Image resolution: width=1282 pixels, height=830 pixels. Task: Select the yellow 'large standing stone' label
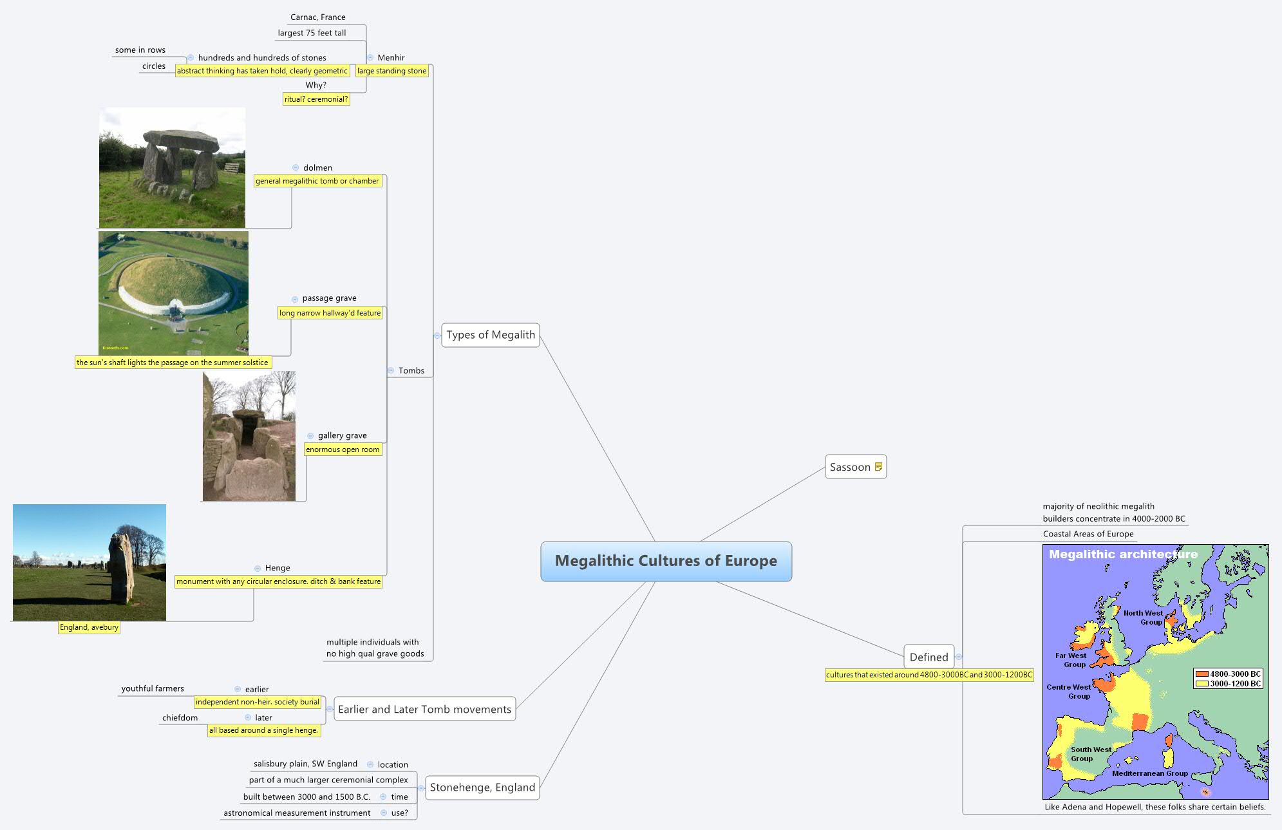[x=391, y=71]
